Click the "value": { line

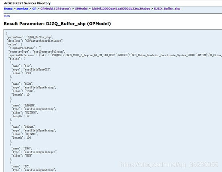tap(14, 44)
